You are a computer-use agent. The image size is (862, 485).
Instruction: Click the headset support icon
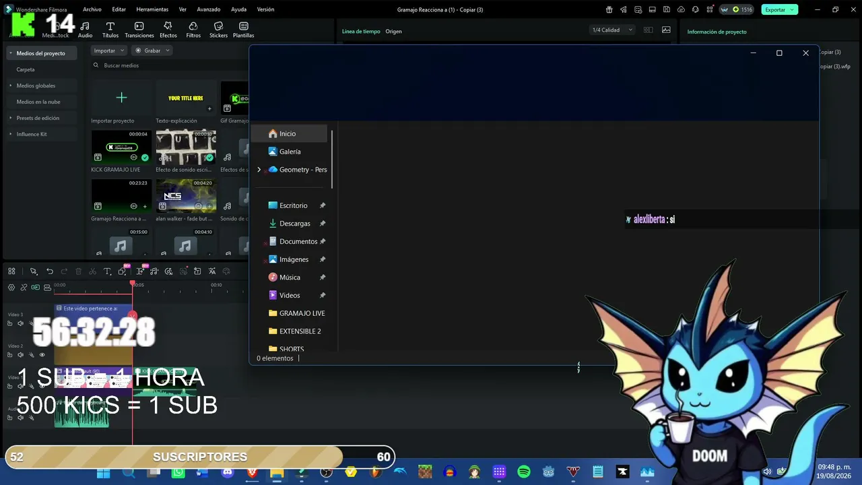(x=695, y=9)
